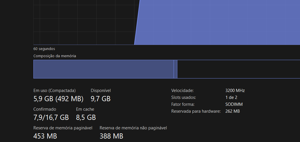Viewport: 300px width, 142px height.
Task: Click the "9,7 GB" available memory value
Action: (x=100, y=99)
